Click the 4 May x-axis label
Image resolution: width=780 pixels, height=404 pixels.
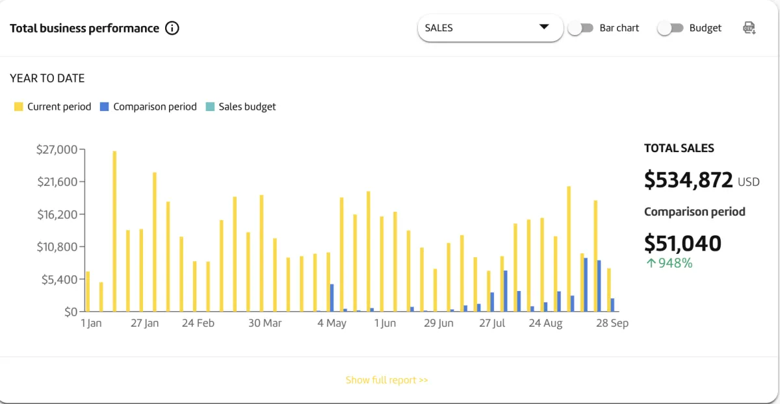[x=331, y=323]
